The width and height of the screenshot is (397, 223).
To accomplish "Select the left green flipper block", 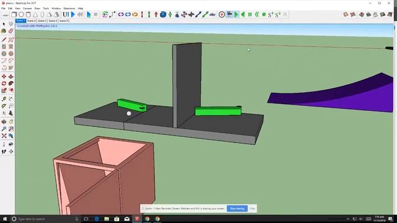I will point(132,105).
